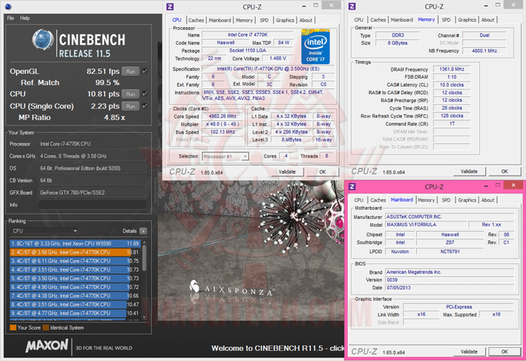Select ranking row 1 Xeon W5590
526x361 pixels.
[75, 244]
